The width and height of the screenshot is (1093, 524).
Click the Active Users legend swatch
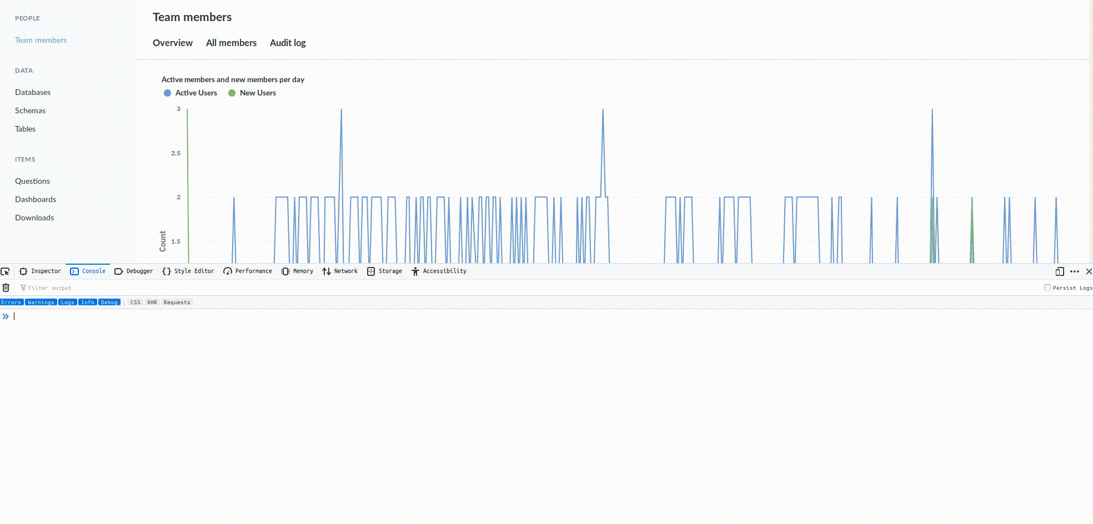[167, 93]
